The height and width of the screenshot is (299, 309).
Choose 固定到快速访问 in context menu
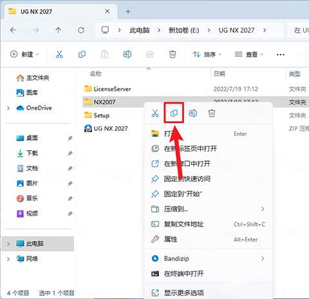(209, 178)
